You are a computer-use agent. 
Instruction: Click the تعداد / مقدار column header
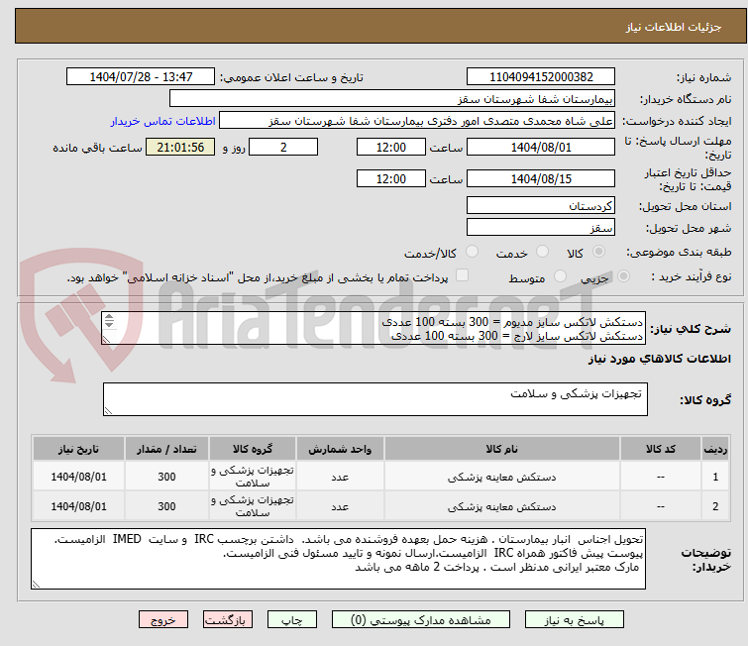pyautogui.click(x=166, y=449)
